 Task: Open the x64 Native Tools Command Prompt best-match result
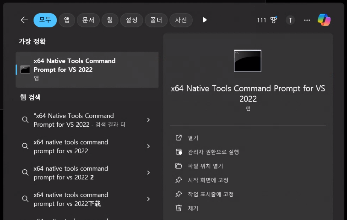87,70
